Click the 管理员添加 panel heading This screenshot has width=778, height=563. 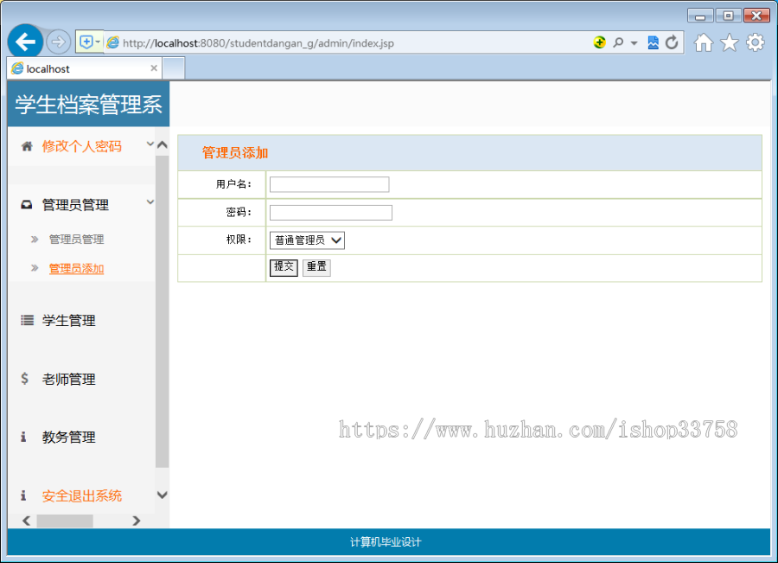[x=235, y=153]
